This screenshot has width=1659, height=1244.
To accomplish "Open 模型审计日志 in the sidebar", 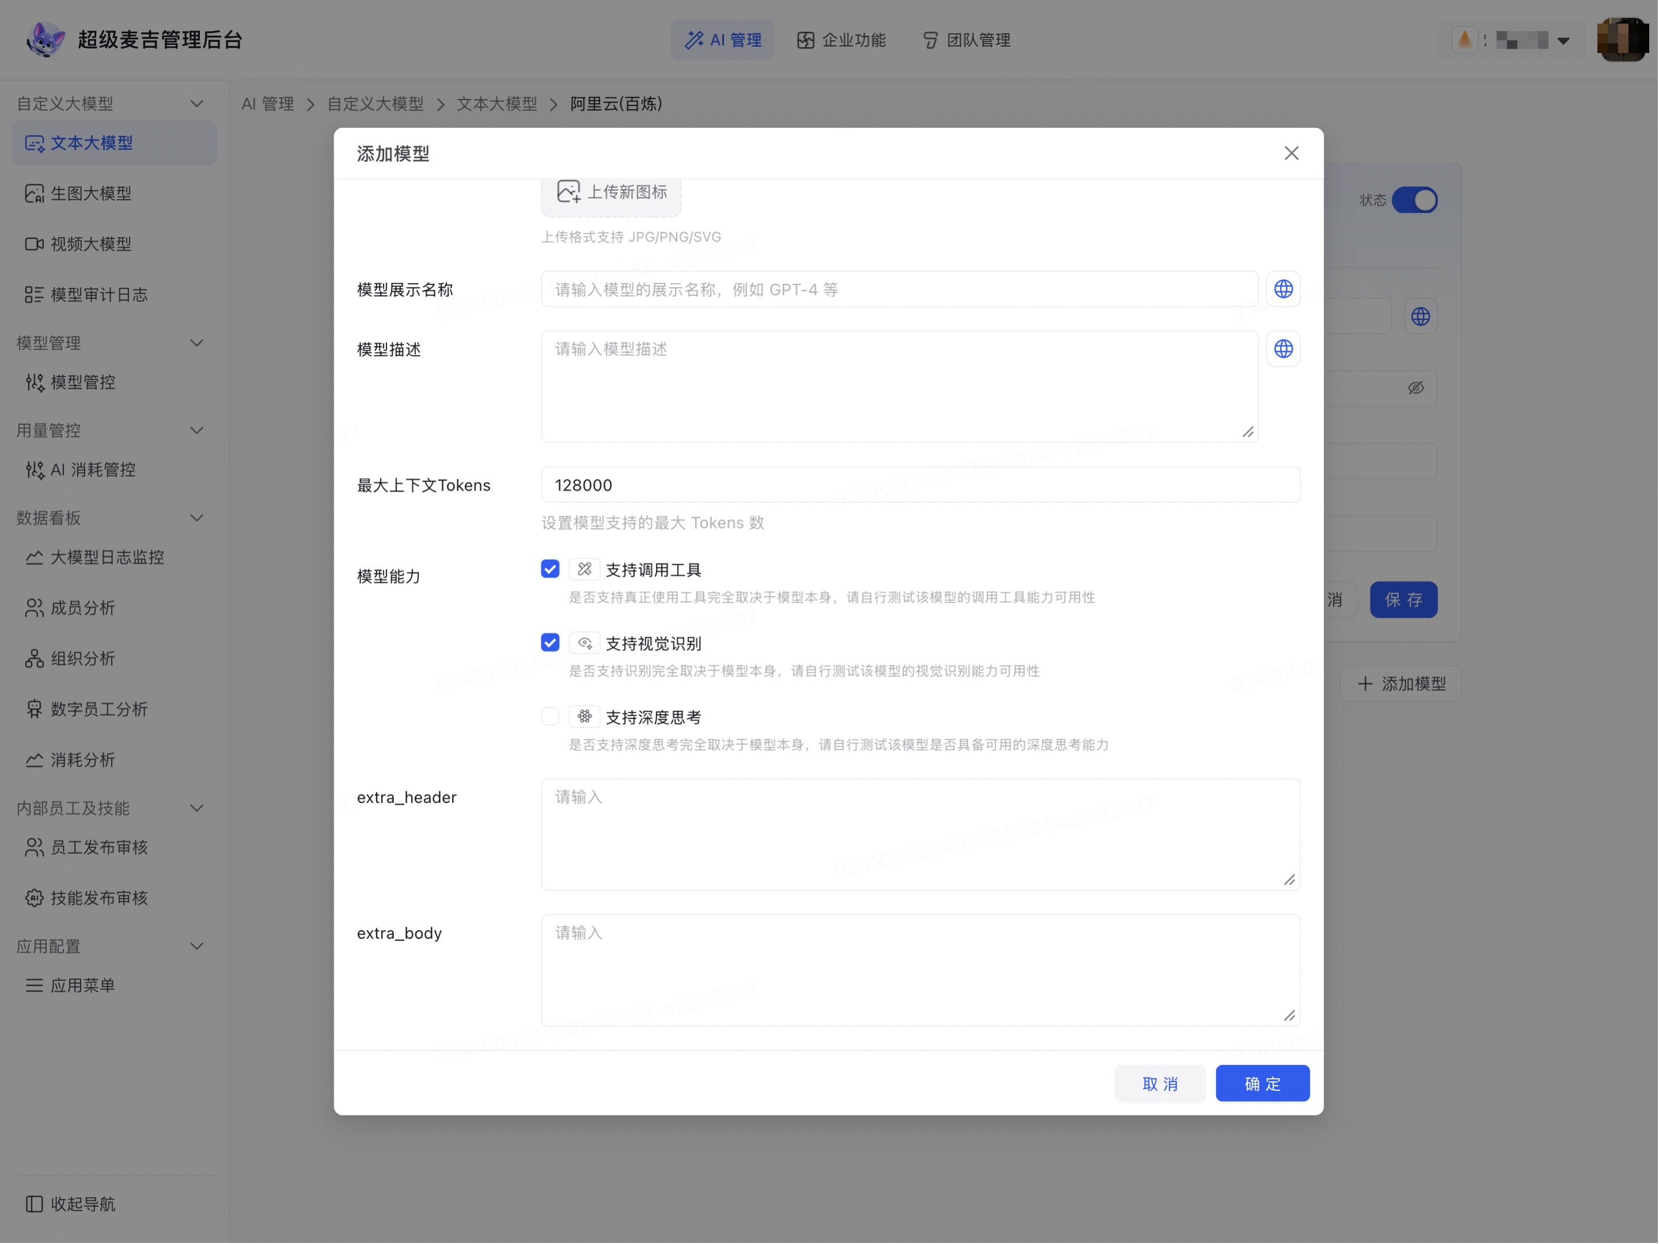I will 114,295.
